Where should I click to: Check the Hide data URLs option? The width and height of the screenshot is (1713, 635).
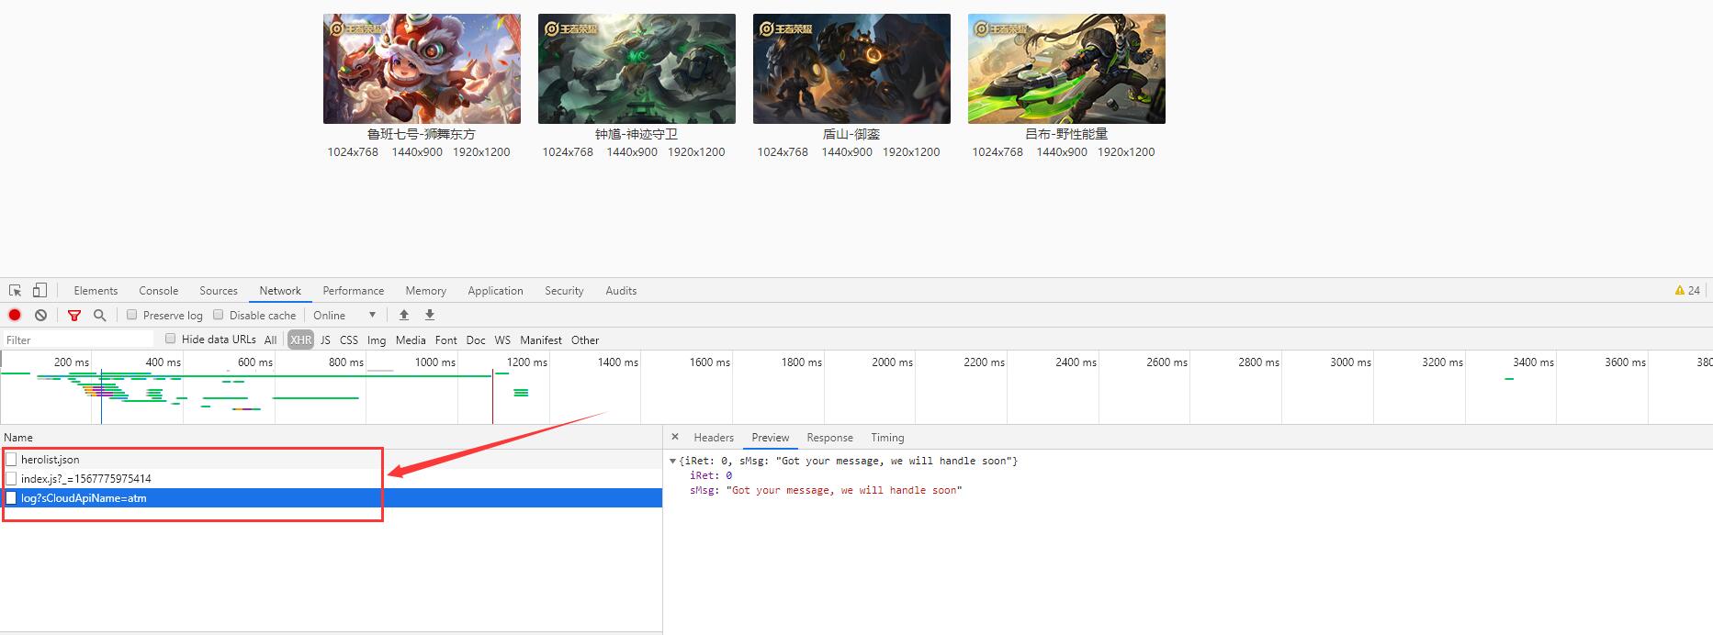170,339
